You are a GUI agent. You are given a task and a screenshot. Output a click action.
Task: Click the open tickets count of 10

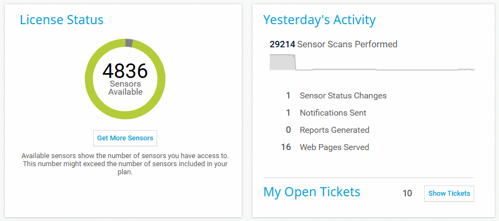[407, 194]
